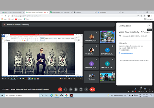Unmute the microphone in Meet controls
154x108 pixels.
click(60, 89)
